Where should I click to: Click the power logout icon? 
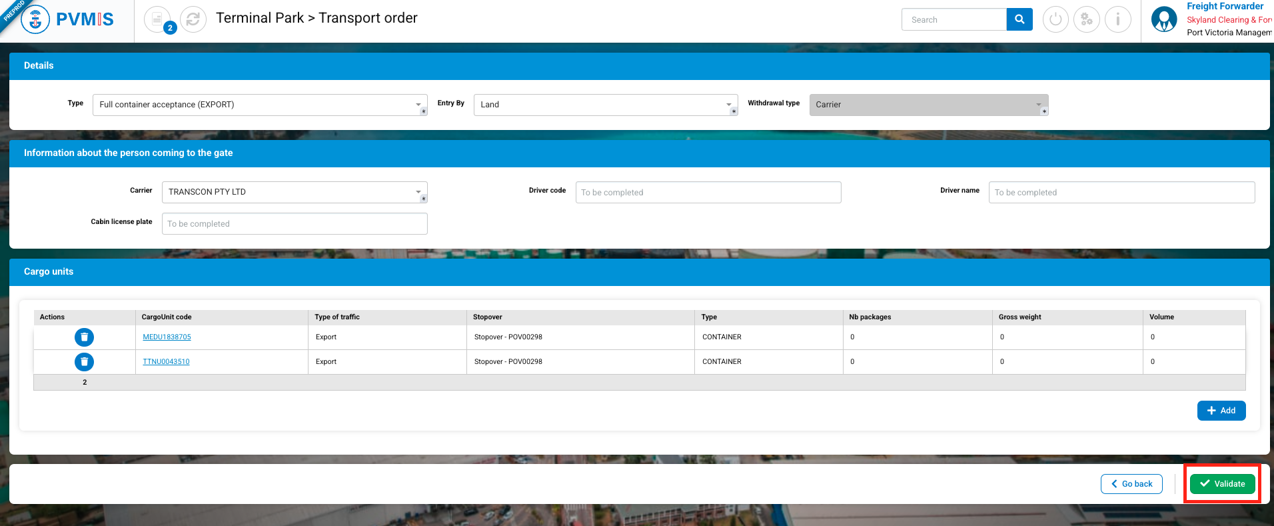click(1055, 19)
